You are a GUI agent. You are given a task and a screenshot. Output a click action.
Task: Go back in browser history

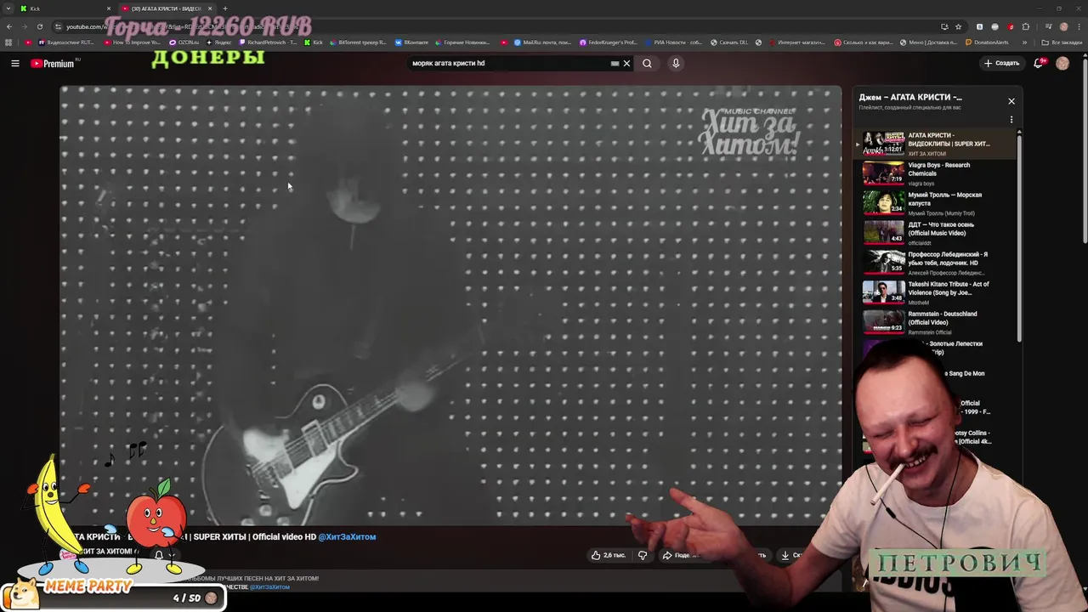pos(8,26)
